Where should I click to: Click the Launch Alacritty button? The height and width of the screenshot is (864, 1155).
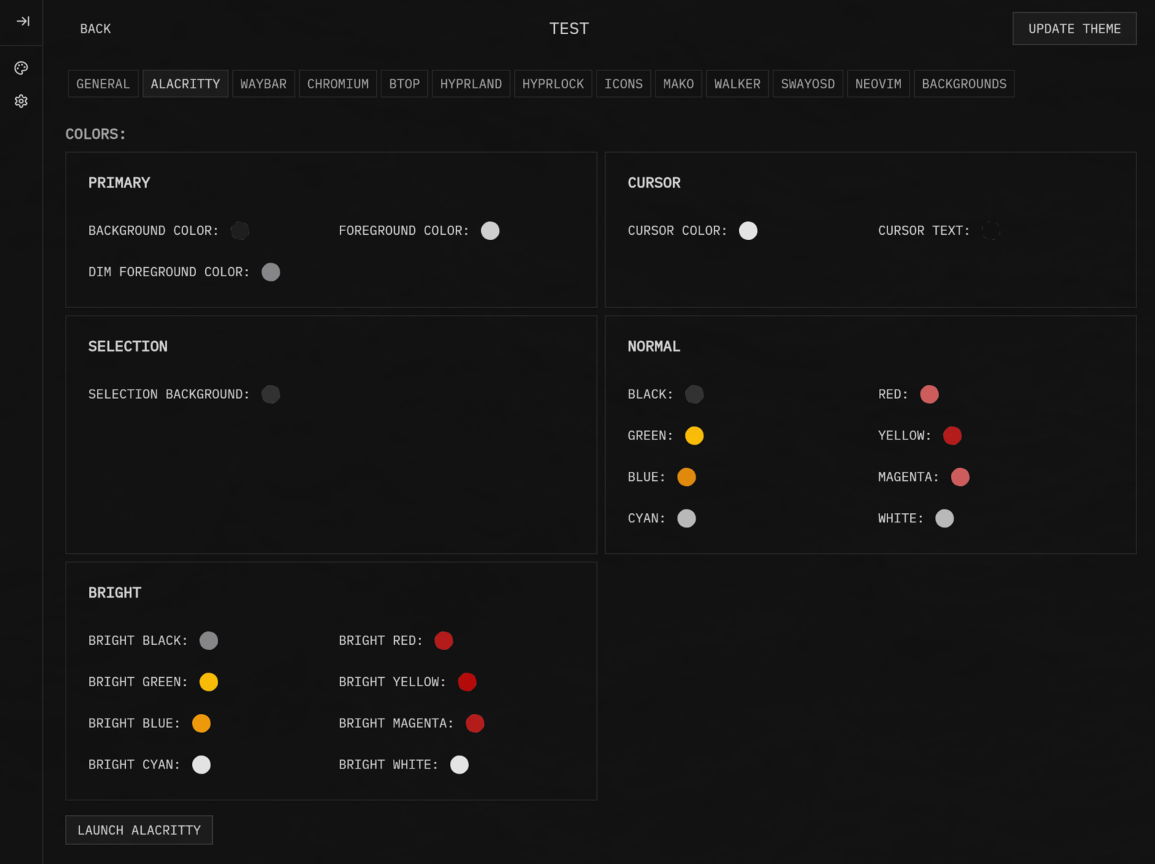tap(139, 830)
